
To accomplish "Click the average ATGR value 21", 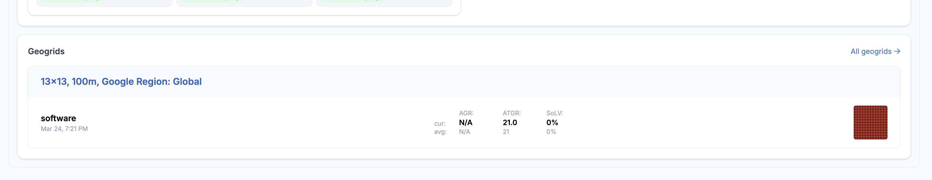I will pos(505,132).
